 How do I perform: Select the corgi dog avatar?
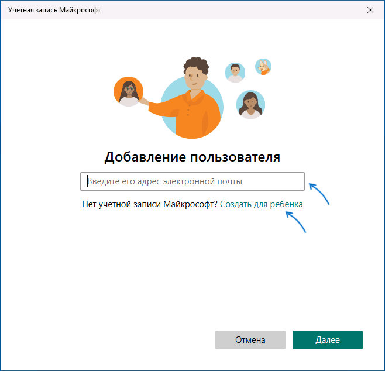(x=264, y=67)
